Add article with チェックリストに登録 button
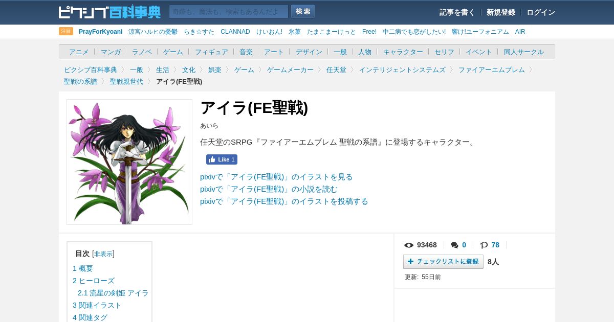The width and height of the screenshot is (614, 322). 443,262
